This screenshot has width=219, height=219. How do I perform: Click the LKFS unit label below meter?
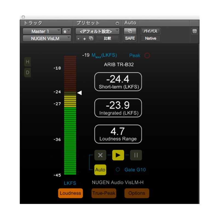[x=70, y=183]
